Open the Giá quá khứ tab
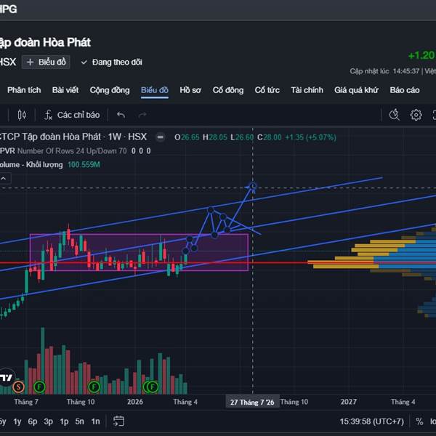Viewport: 436px width, 436px height. (356, 90)
